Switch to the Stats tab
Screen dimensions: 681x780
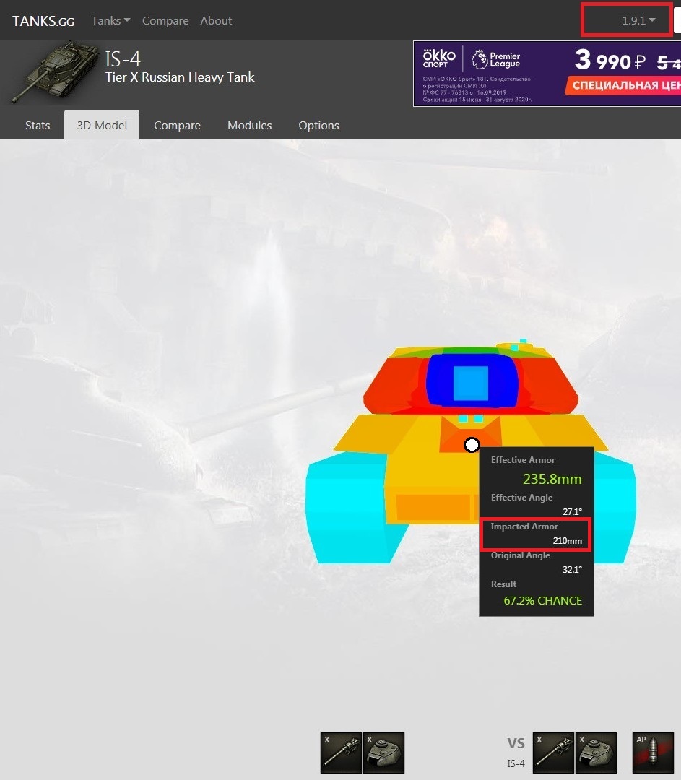[x=38, y=126]
